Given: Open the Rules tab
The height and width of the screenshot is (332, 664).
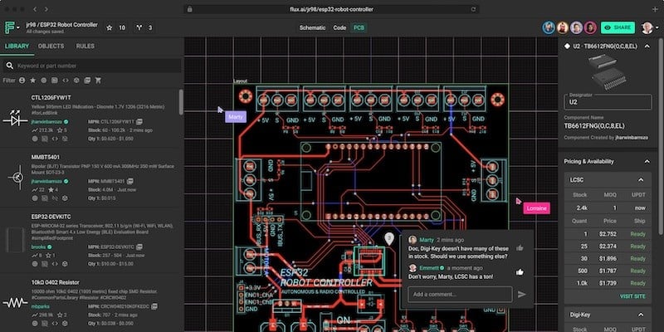Looking at the screenshot, I should [85, 46].
